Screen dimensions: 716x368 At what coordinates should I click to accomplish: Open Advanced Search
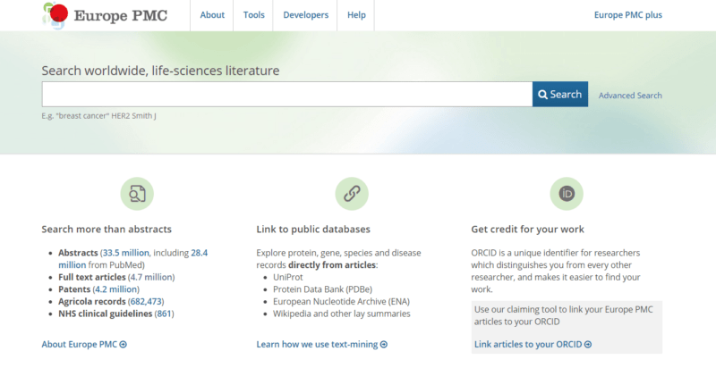point(630,96)
